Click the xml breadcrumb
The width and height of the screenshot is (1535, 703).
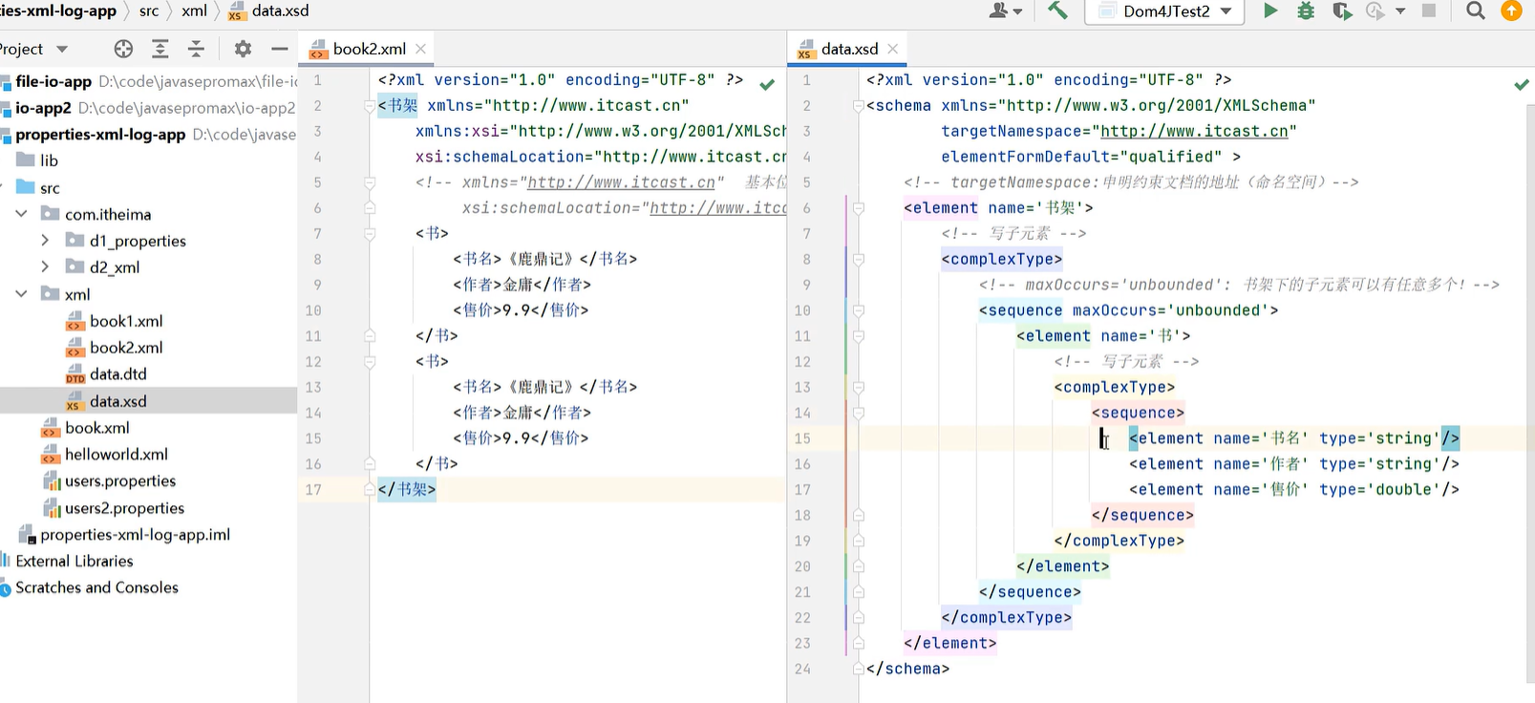tap(194, 11)
